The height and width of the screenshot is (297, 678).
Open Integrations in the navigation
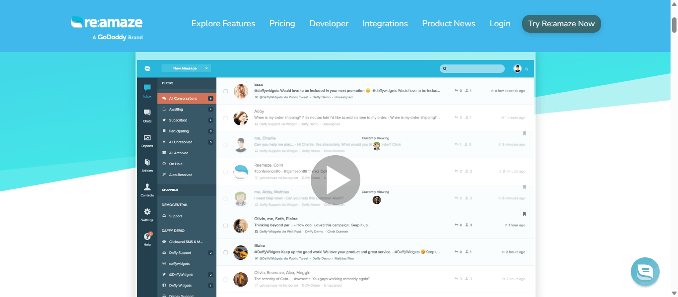(x=385, y=23)
